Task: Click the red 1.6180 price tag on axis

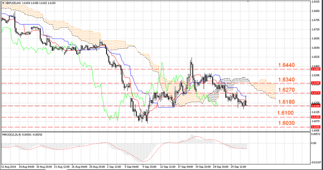Action: (x=315, y=106)
